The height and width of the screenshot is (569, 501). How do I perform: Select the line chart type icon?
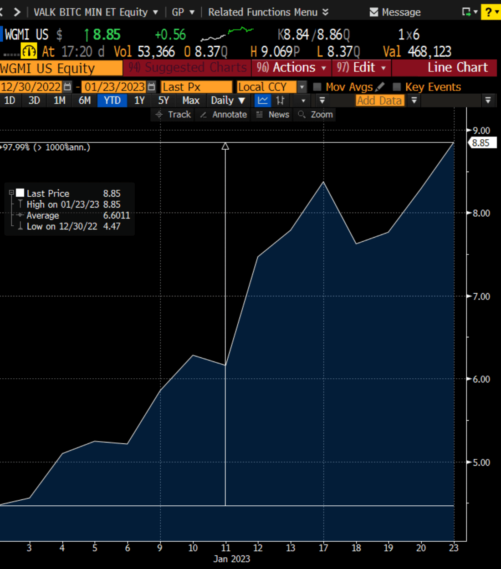click(262, 101)
